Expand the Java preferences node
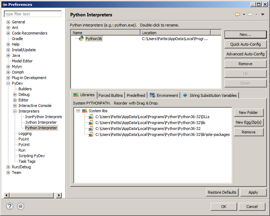270x216 pixels. tap(8, 55)
